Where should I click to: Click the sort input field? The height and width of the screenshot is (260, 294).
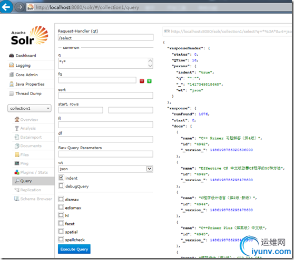coord(105,95)
